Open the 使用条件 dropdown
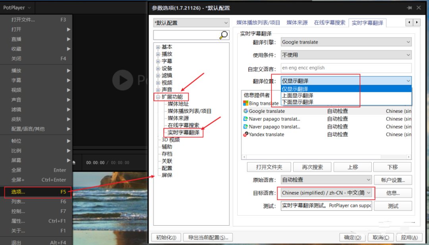 click(x=346, y=55)
